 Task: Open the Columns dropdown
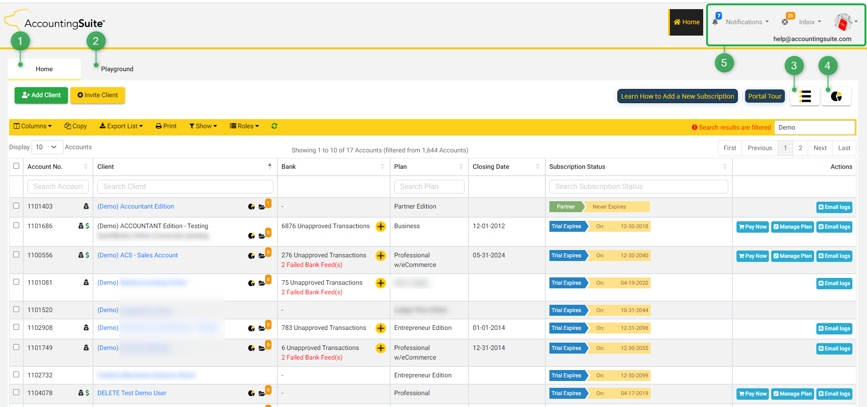(x=33, y=126)
